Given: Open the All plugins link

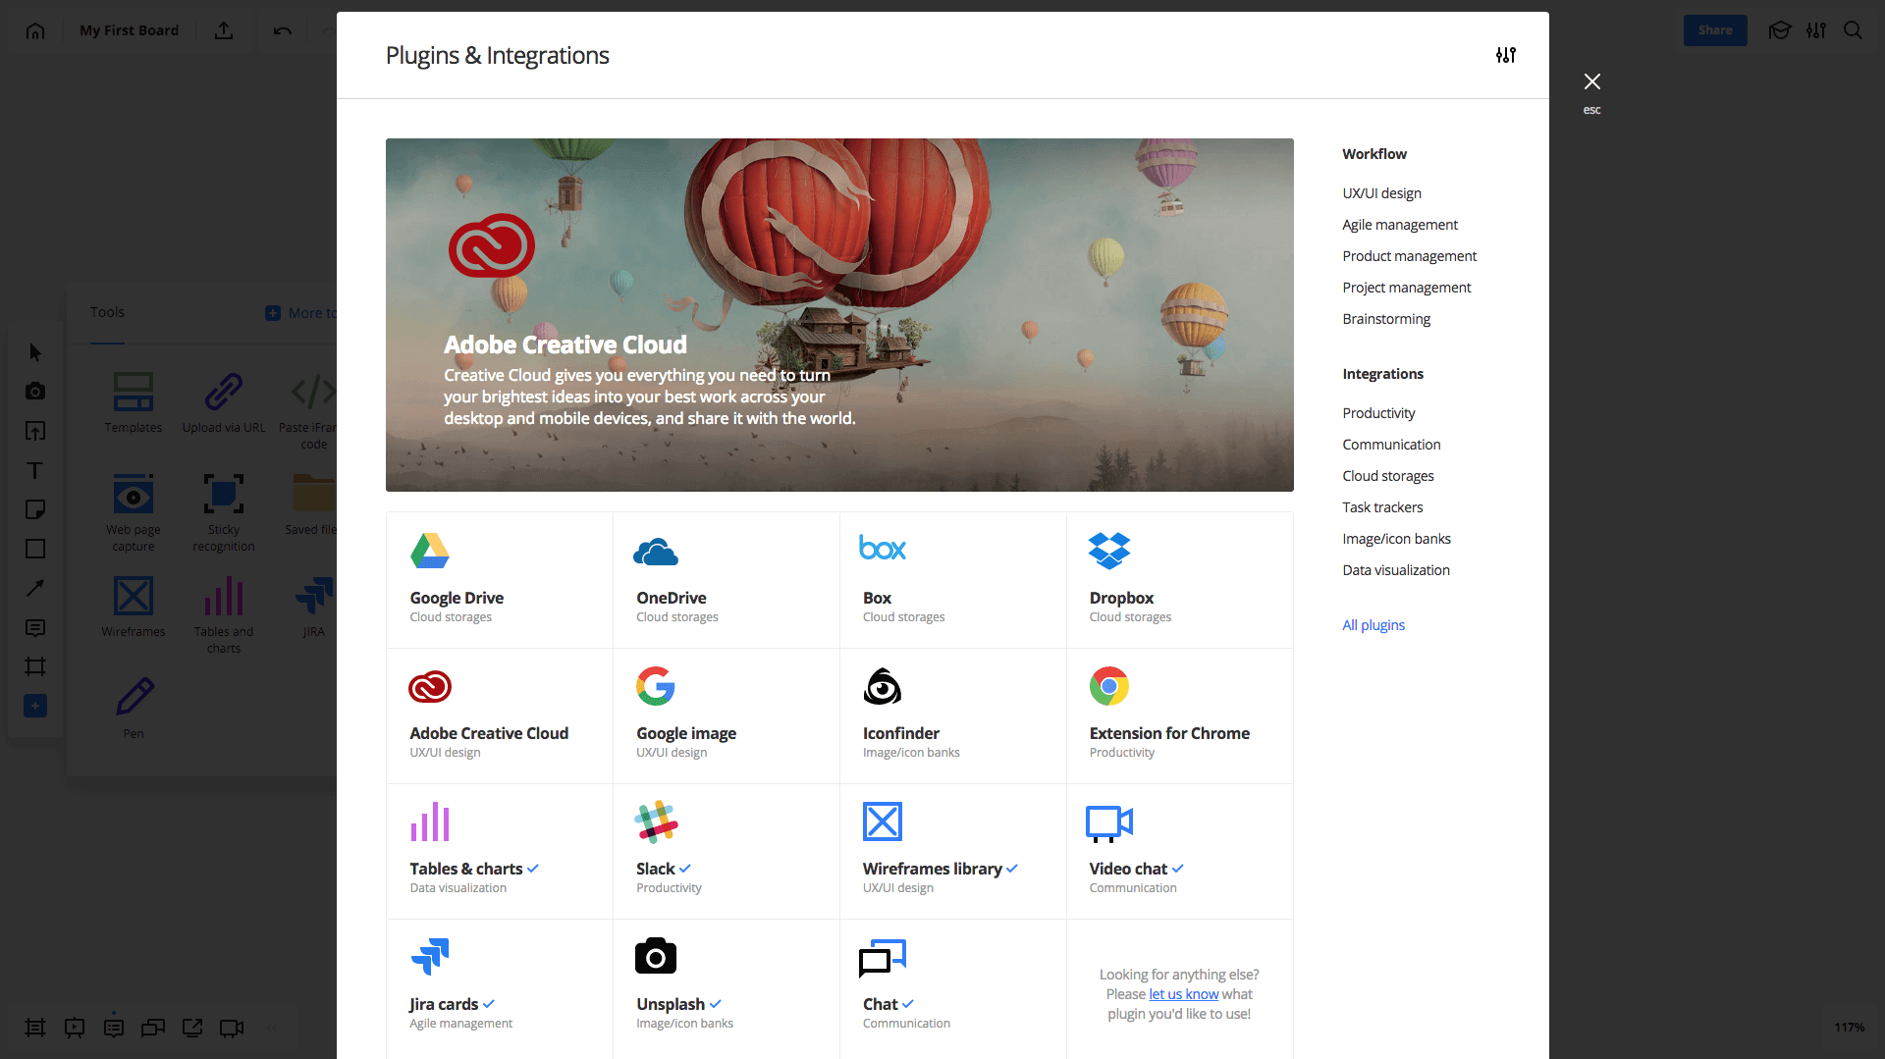Looking at the screenshot, I should 1373,625.
